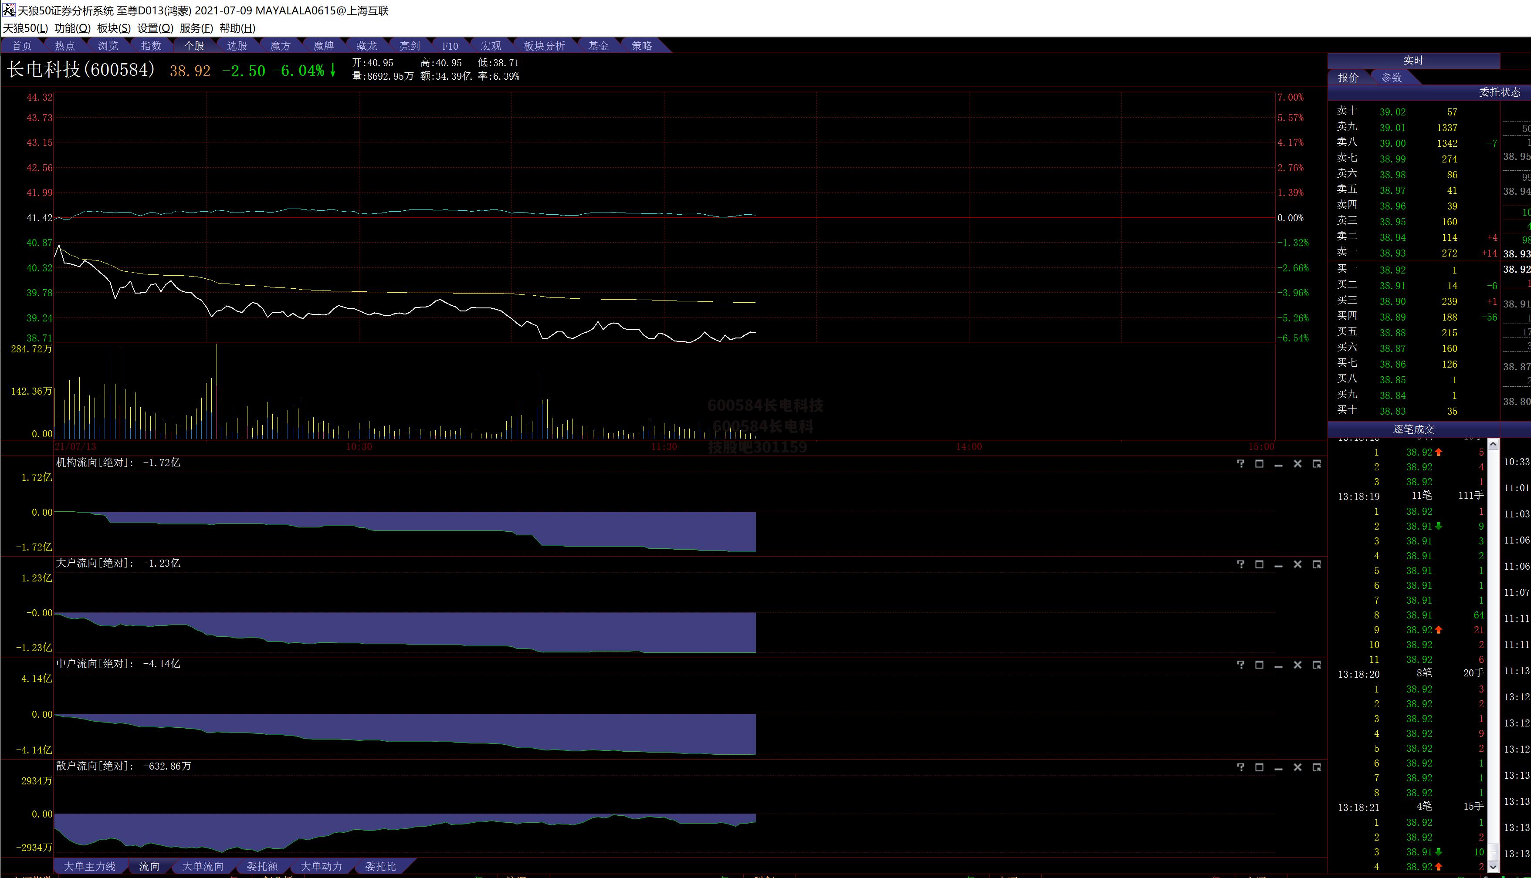
Task: Maximize the 中户流向 indicator panel
Action: click(x=1259, y=665)
